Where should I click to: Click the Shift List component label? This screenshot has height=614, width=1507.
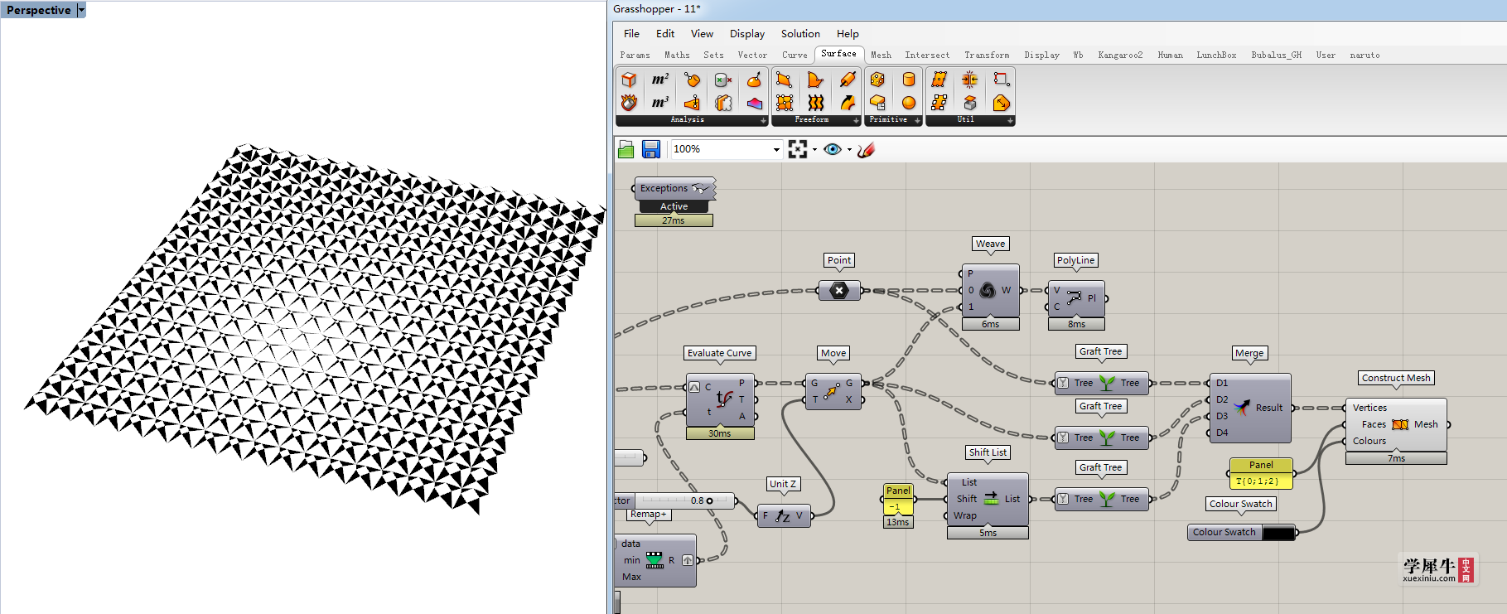[988, 452]
